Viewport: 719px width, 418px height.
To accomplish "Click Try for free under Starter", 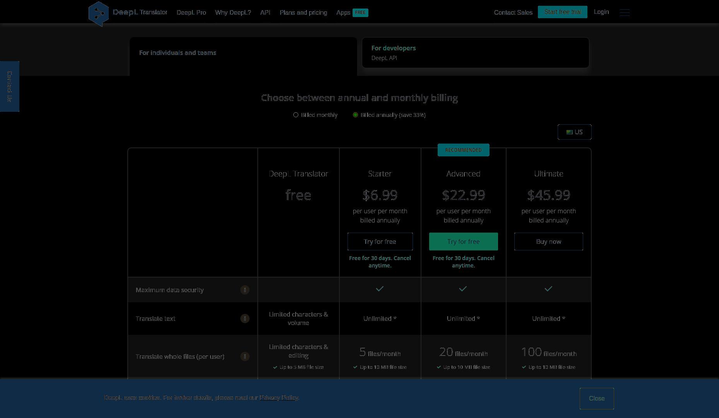I will pos(380,242).
